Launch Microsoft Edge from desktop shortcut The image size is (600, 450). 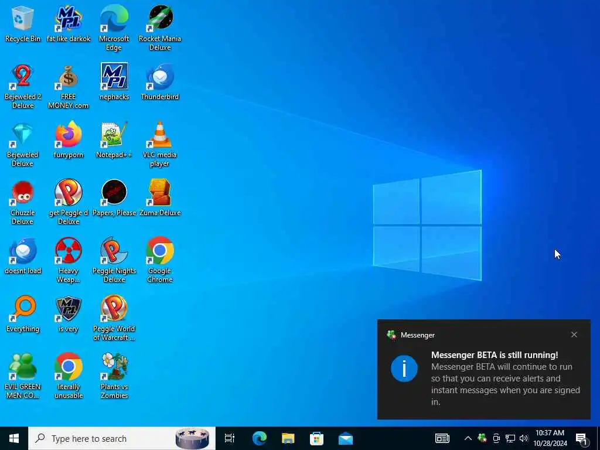(x=114, y=28)
